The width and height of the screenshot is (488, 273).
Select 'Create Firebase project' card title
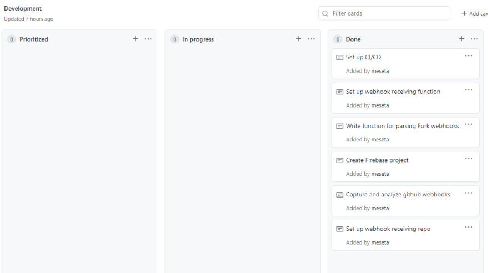377,160
